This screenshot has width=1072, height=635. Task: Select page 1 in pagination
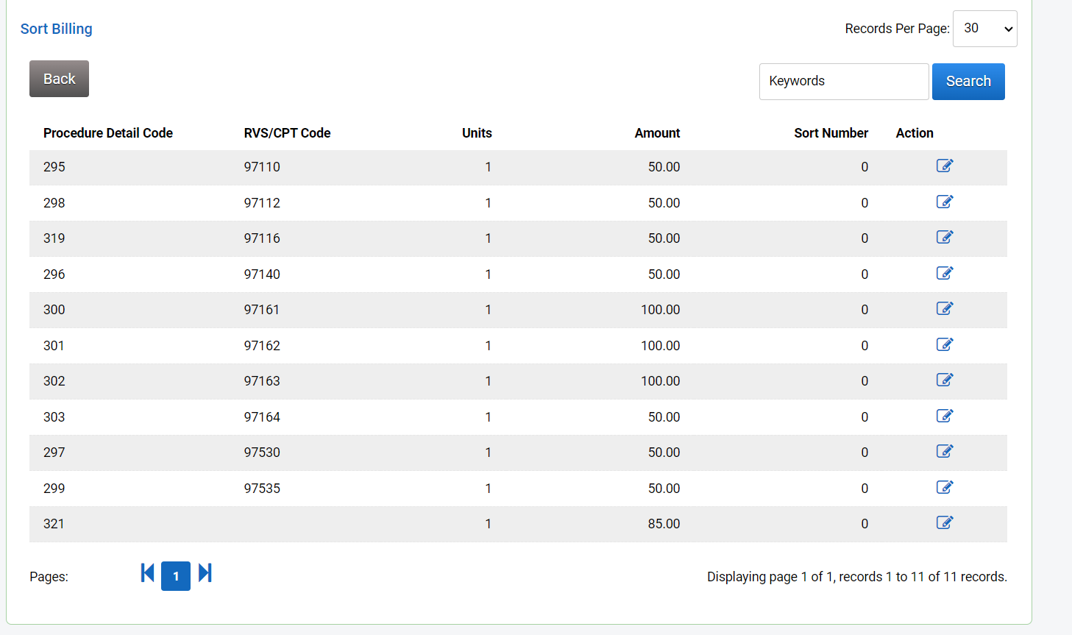176,576
